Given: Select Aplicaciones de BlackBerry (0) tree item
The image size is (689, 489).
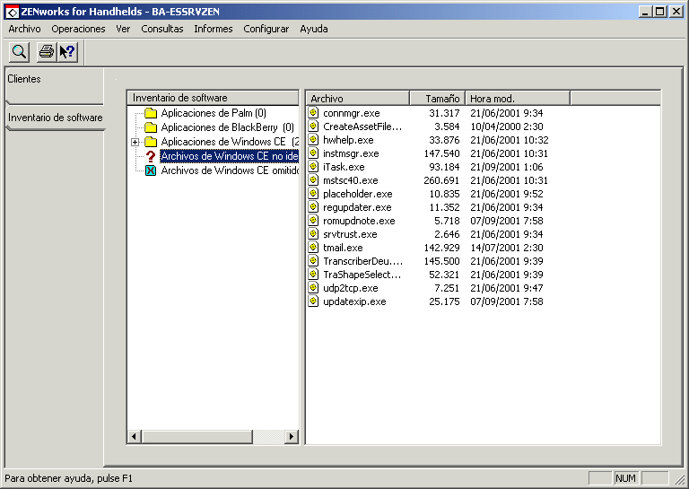Looking at the screenshot, I should tap(228, 127).
